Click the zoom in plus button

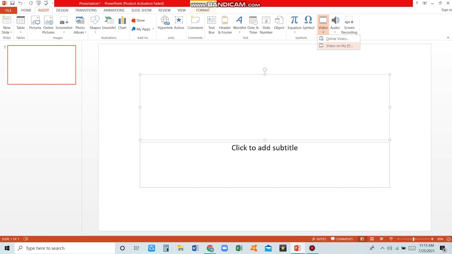(x=432, y=239)
